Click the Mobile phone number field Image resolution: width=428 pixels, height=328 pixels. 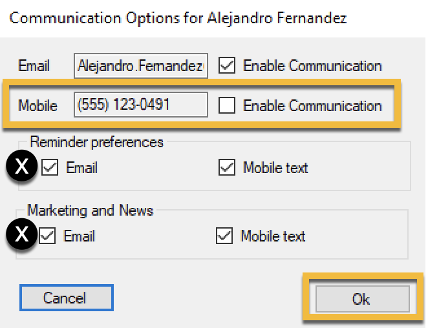click(141, 105)
